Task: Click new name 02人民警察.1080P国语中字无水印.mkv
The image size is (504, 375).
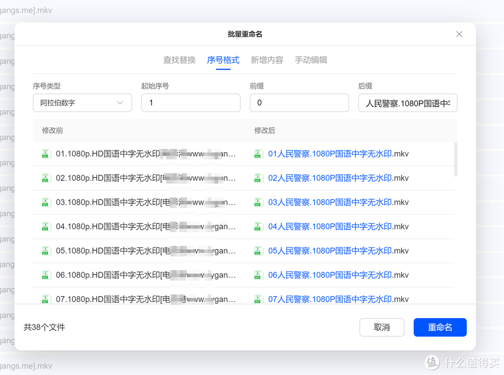Action: coord(338,178)
